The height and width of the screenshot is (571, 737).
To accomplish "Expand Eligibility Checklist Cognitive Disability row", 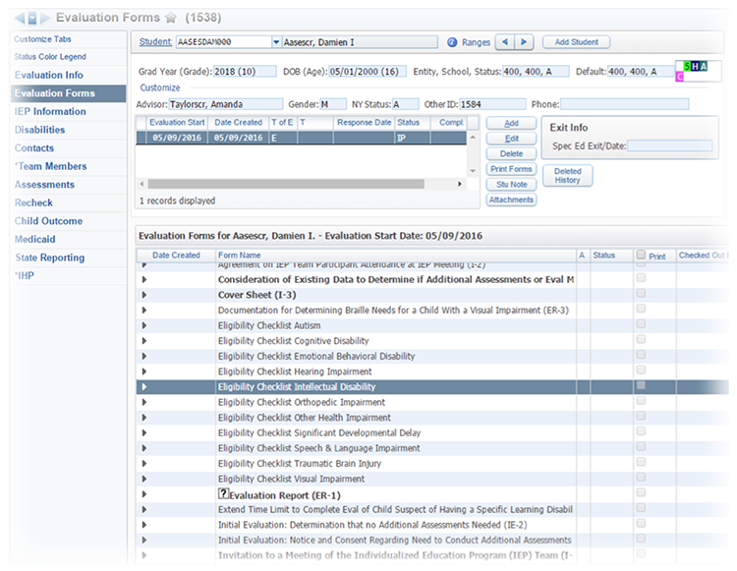I will pyautogui.click(x=144, y=341).
